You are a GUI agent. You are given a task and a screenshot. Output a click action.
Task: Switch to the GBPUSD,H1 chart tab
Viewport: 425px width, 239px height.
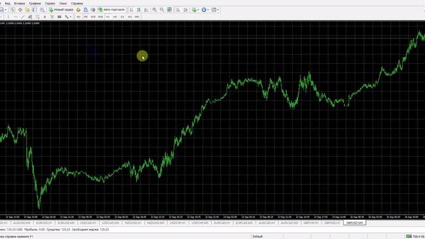(x=332, y=223)
